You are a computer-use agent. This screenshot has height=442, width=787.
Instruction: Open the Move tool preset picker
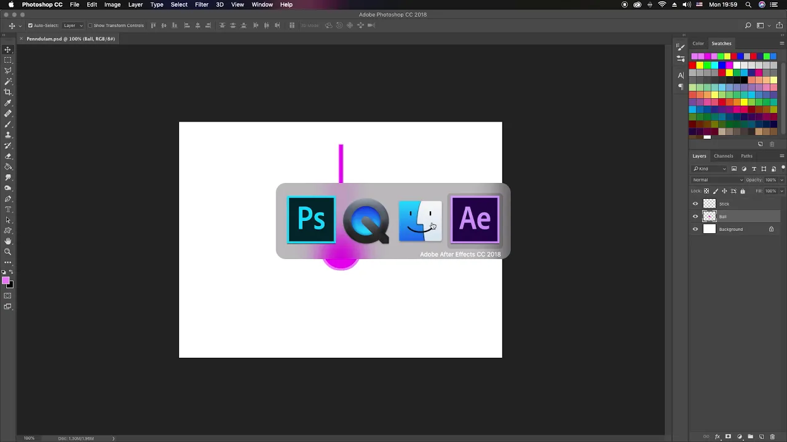(15, 25)
